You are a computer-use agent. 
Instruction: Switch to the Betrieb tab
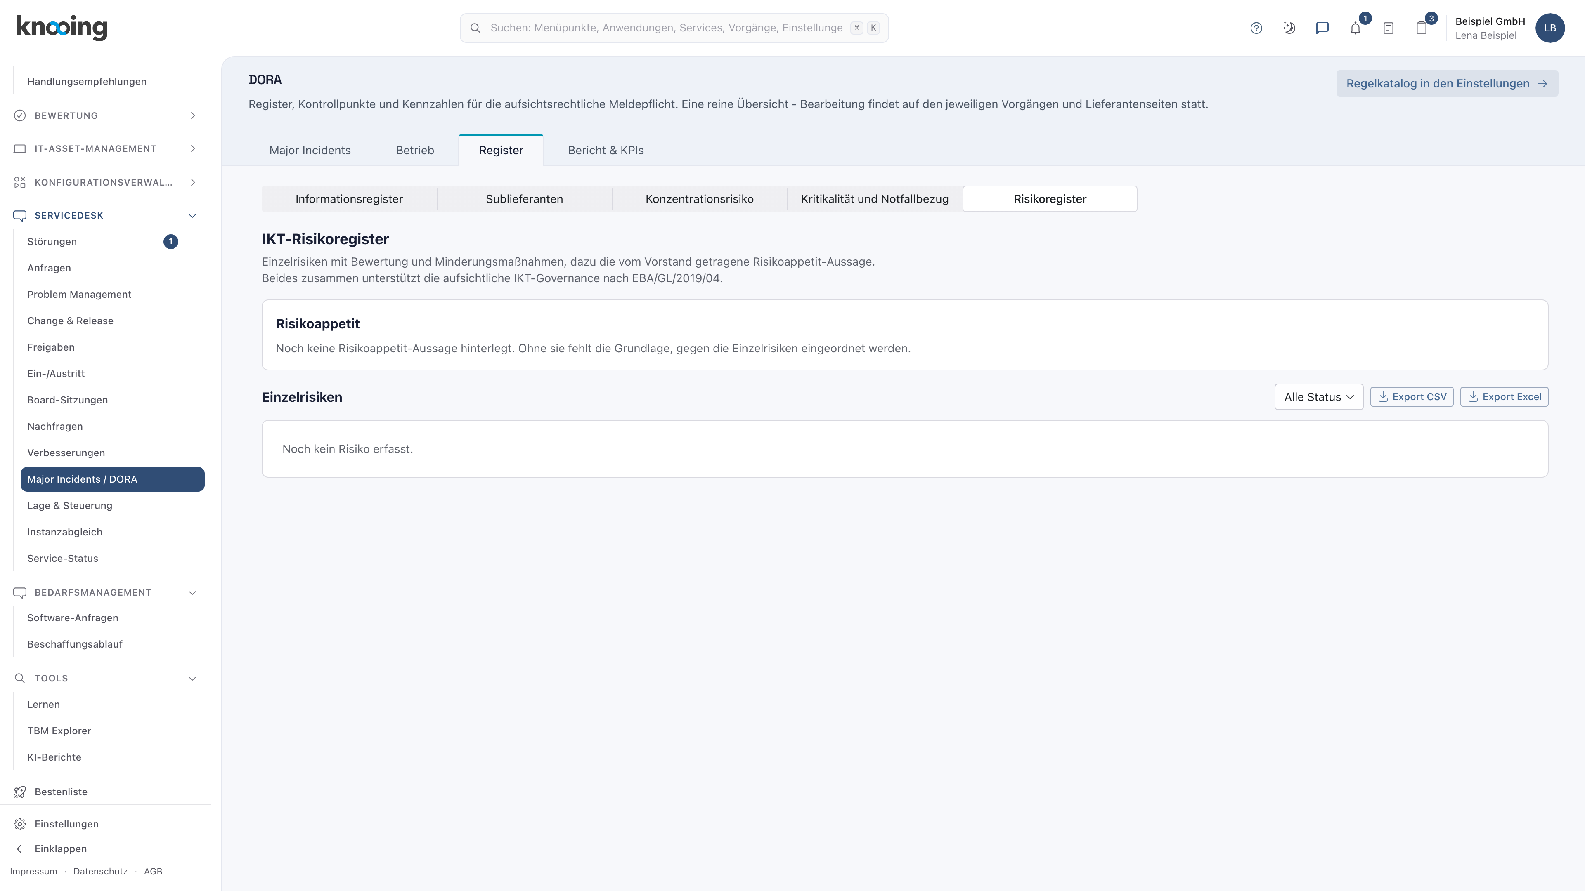(x=415, y=150)
